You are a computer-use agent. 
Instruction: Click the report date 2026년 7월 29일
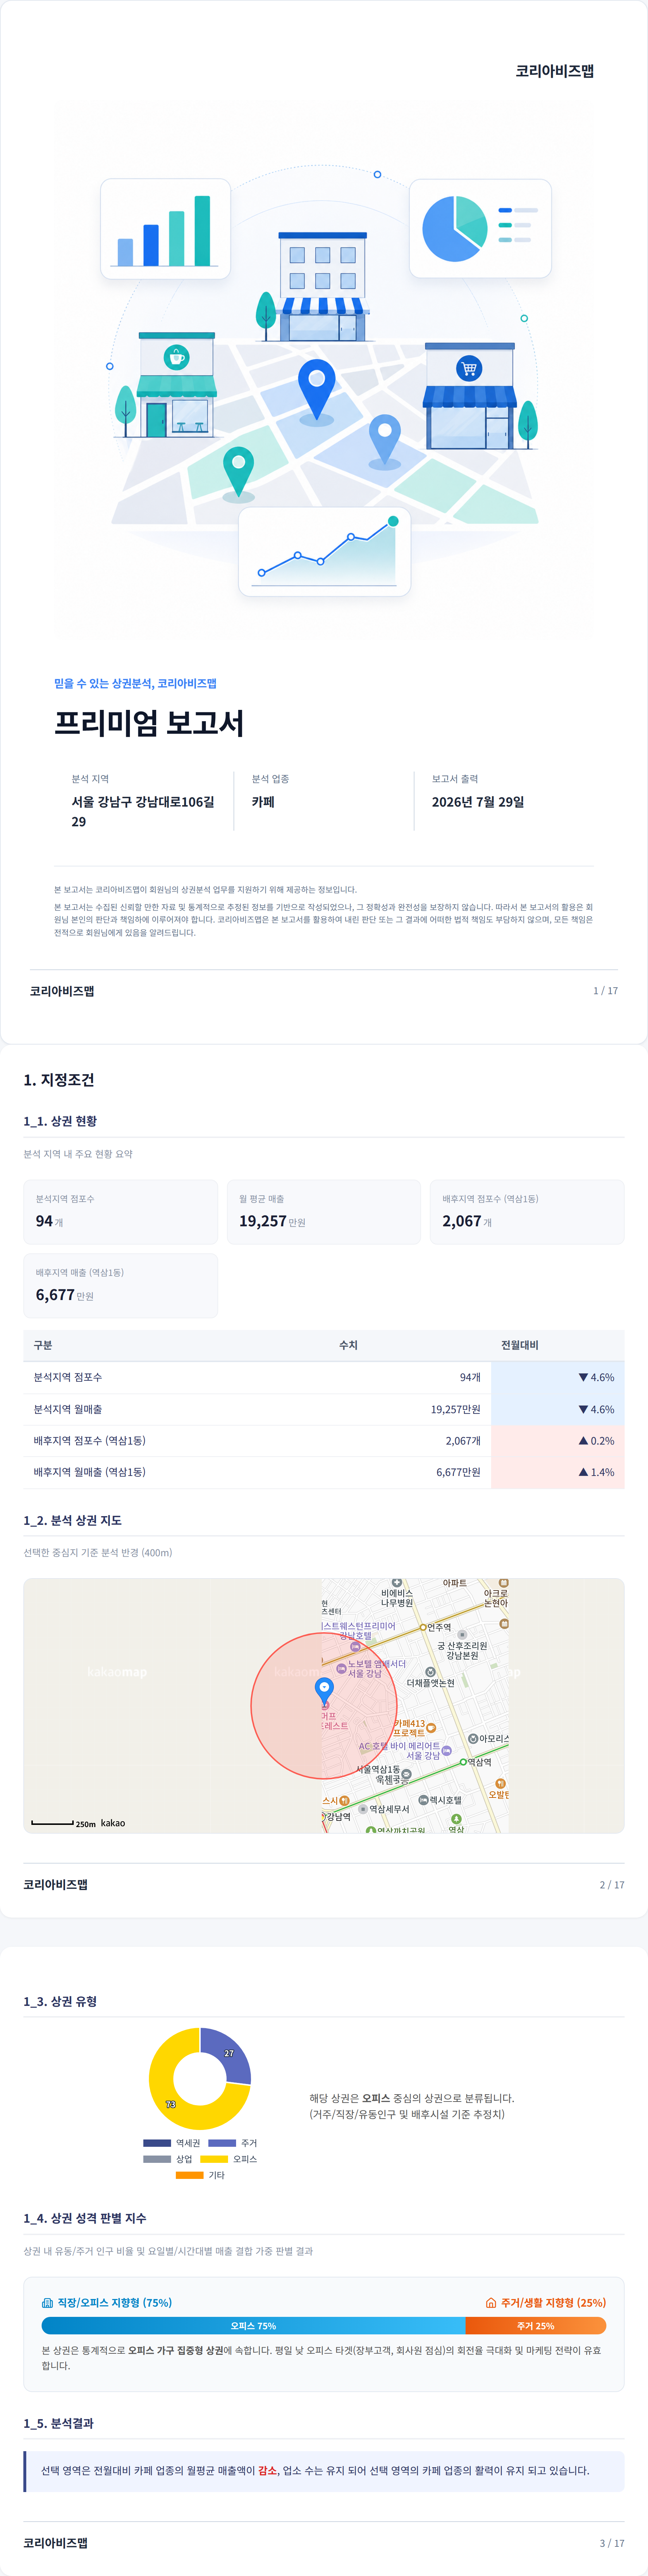[478, 802]
